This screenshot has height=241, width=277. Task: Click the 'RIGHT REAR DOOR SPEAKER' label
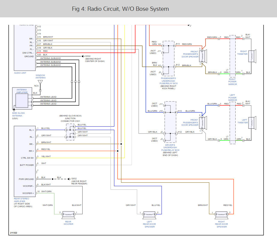click(221, 224)
